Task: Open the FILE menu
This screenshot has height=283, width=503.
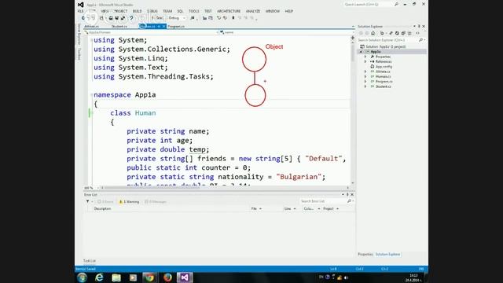Action: click(80, 11)
